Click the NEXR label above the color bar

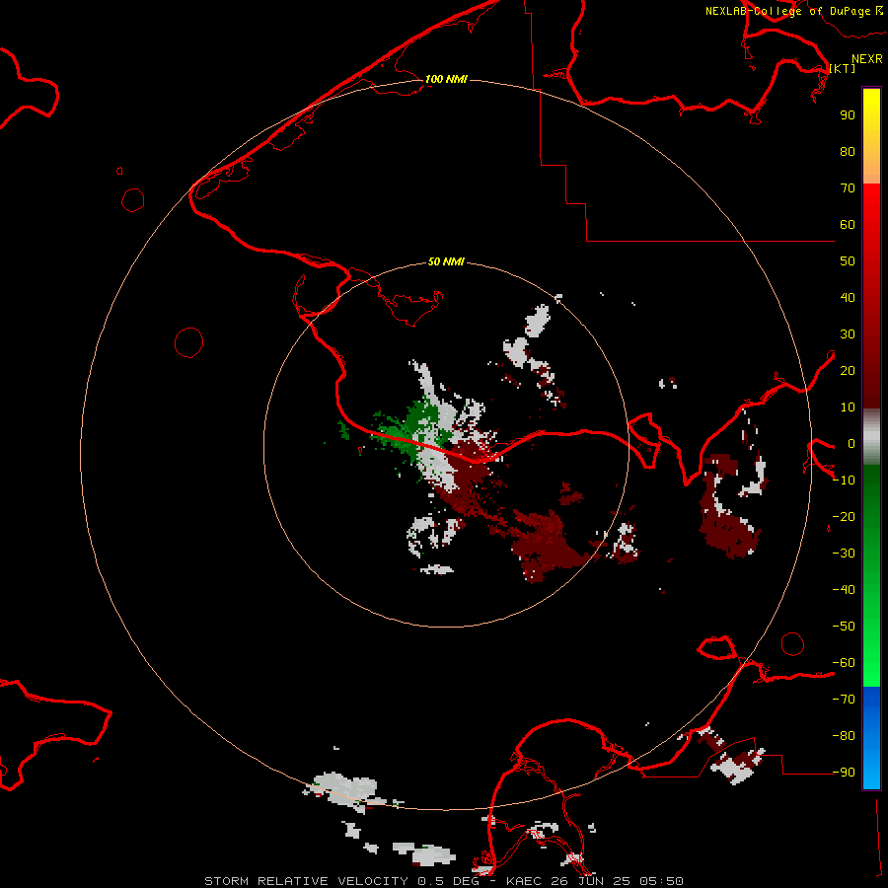tap(866, 59)
